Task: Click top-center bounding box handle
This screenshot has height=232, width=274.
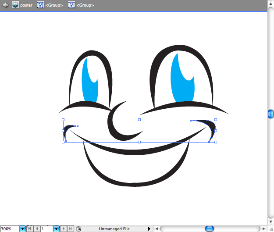Action: [x=139, y=120]
